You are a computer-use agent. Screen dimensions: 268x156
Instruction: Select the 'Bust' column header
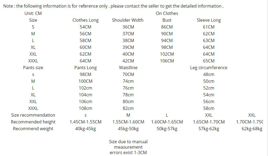coord(167,20)
